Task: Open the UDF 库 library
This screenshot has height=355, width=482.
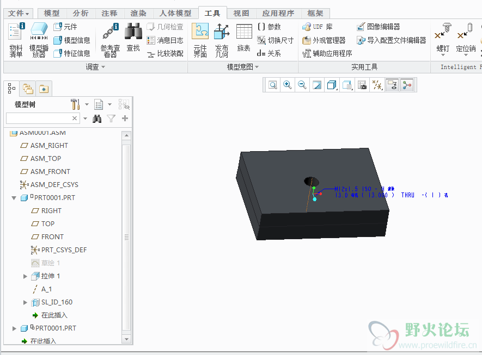Action: pyautogui.click(x=317, y=27)
